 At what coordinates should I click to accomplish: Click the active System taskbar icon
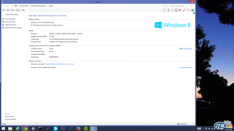[x=93, y=128]
